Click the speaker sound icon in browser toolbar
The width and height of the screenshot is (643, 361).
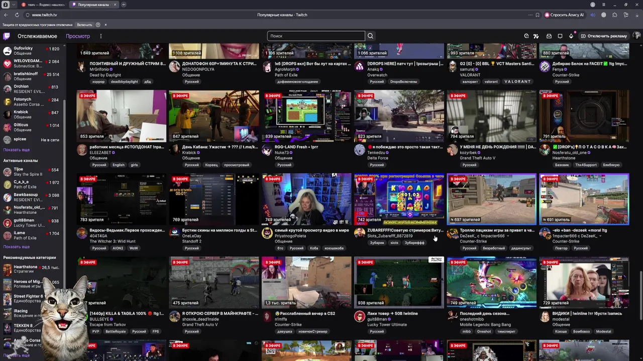(593, 15)
